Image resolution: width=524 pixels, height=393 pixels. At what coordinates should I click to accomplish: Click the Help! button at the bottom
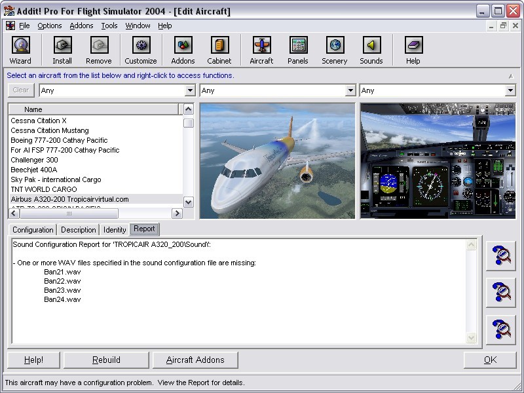[x=33, y=360]
